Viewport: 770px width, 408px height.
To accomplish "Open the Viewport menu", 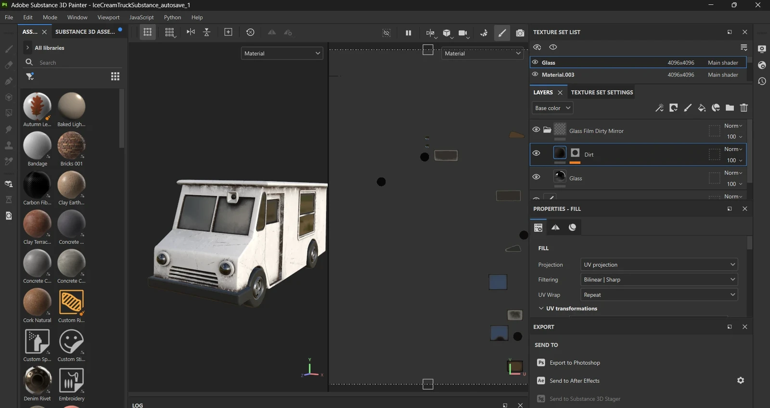I will pos(108,17).
